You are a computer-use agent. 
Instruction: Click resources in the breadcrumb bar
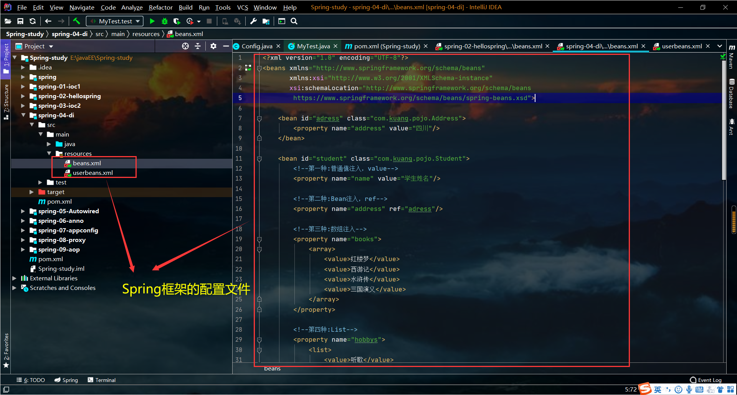146,34
